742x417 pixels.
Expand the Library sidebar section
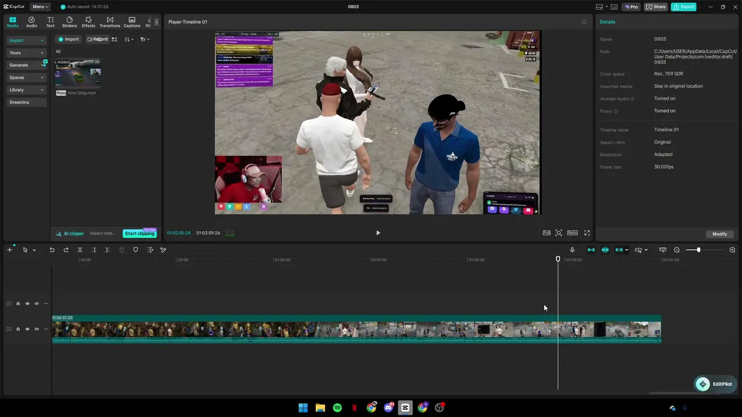tap(26, 90)
